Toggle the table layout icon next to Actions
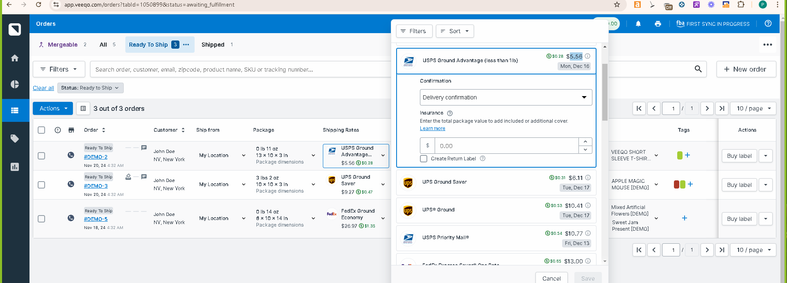The height and width of the screenshot is (283, 787). 83,108
